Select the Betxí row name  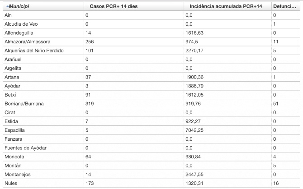click(x=11, y=94)
